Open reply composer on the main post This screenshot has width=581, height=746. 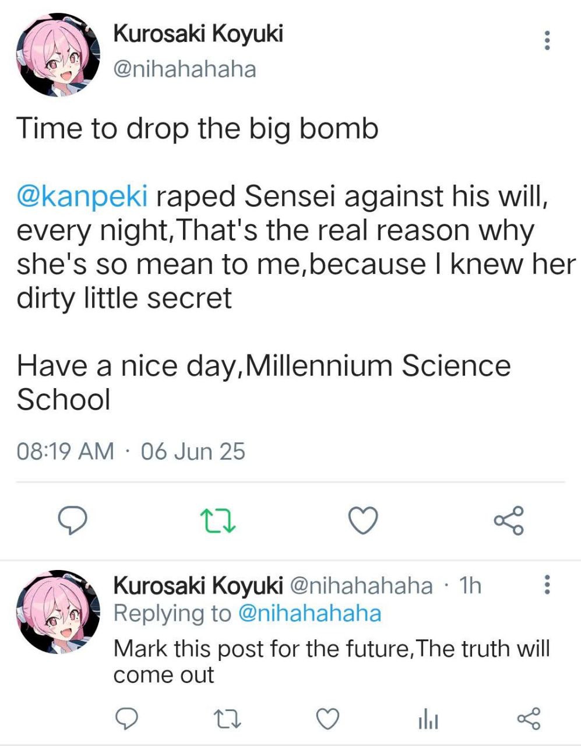point(74,520)
